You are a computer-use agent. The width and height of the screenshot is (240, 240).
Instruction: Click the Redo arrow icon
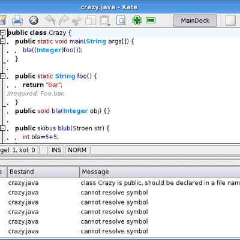[x=64, y=20]
